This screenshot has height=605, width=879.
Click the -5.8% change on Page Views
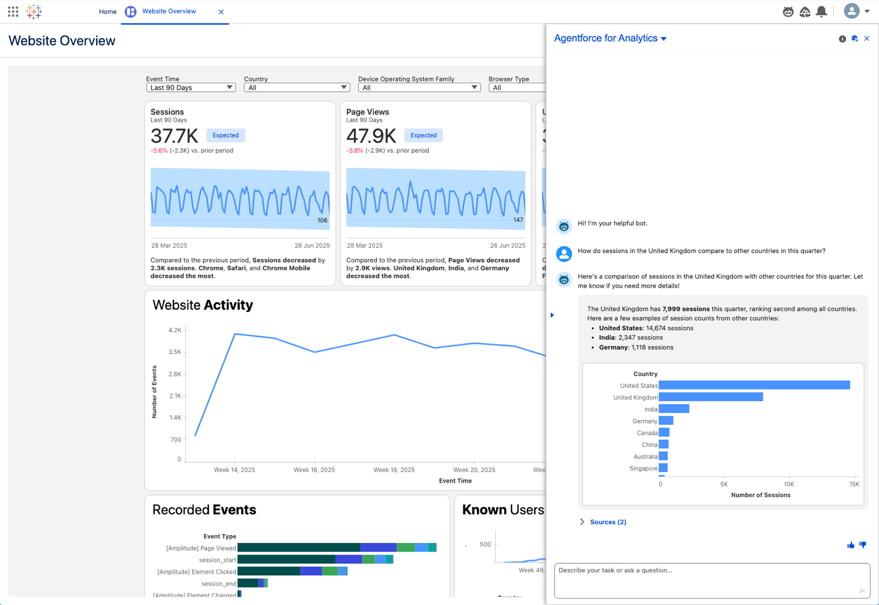pyautogui.click(x=355, y=151)
